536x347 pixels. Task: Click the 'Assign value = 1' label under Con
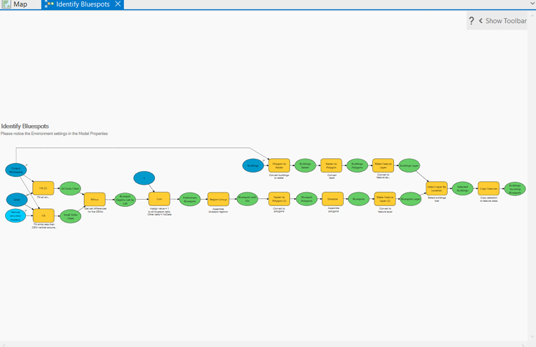(159, 211)
